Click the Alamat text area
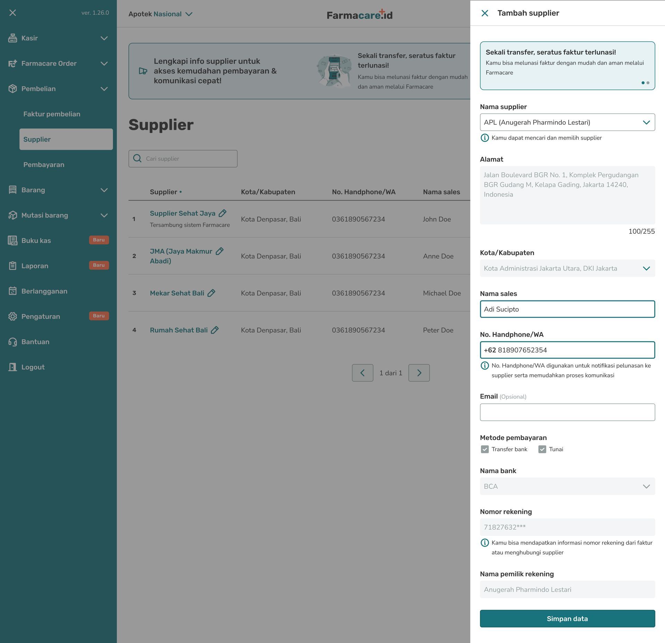Screen dimensions: 665x643 click(x=567, y=195)
